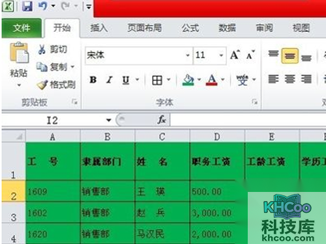Click the Redo arrow icon

pos(65,6)
